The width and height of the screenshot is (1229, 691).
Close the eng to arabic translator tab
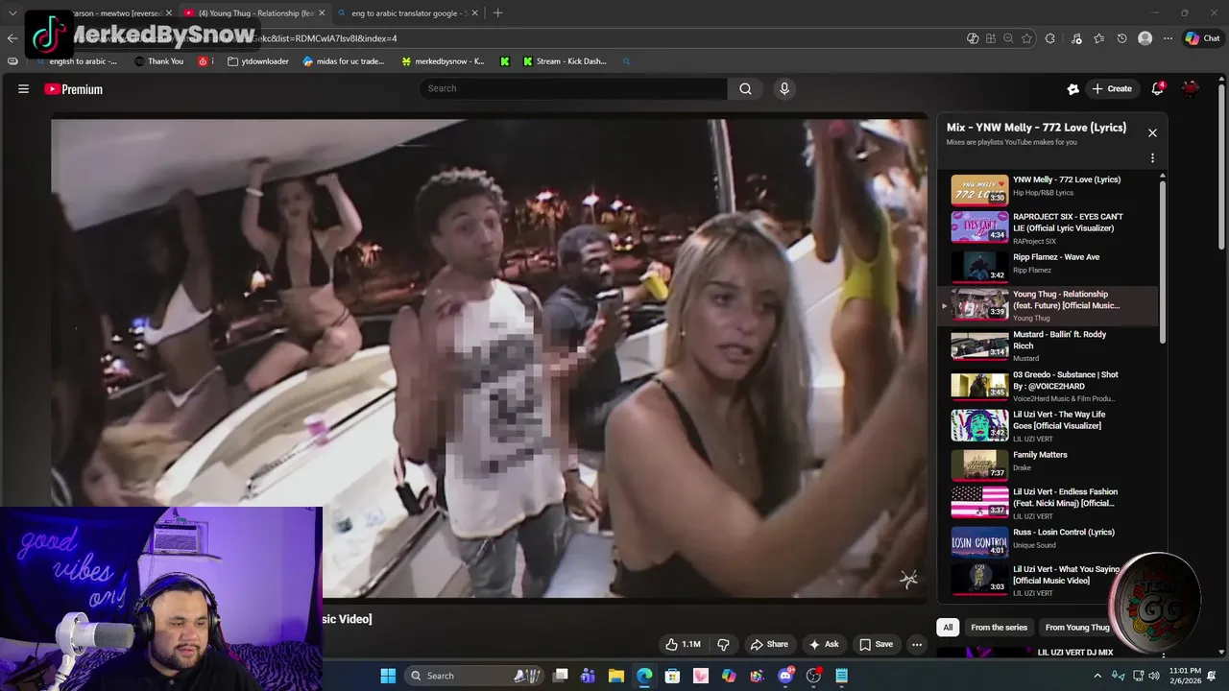(475, 13)
